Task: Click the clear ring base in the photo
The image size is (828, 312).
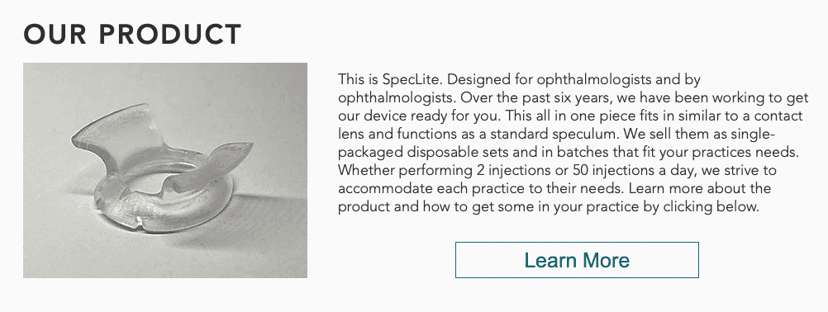Action: click(164, 203)
